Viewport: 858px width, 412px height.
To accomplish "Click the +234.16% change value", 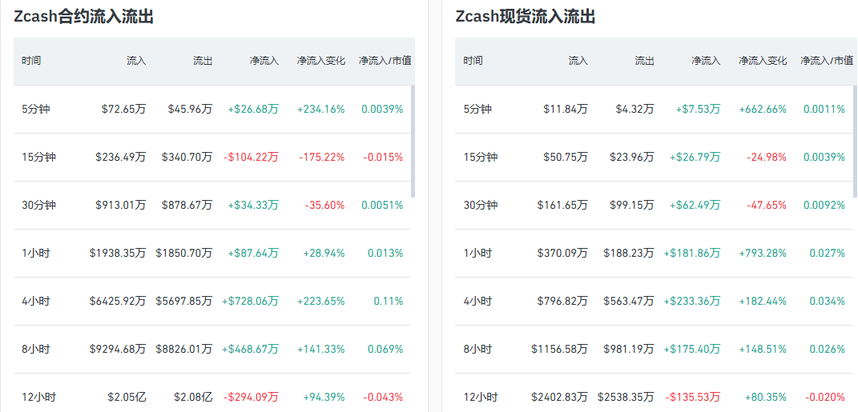I will (x=321, y=110).
